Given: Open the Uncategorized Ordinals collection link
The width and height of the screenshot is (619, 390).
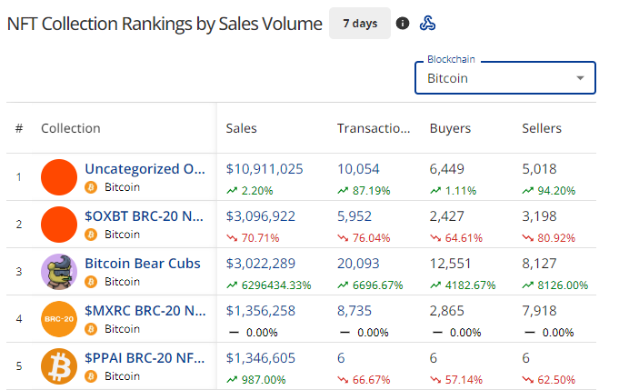Looking at the screenshot, I should 145,168.
